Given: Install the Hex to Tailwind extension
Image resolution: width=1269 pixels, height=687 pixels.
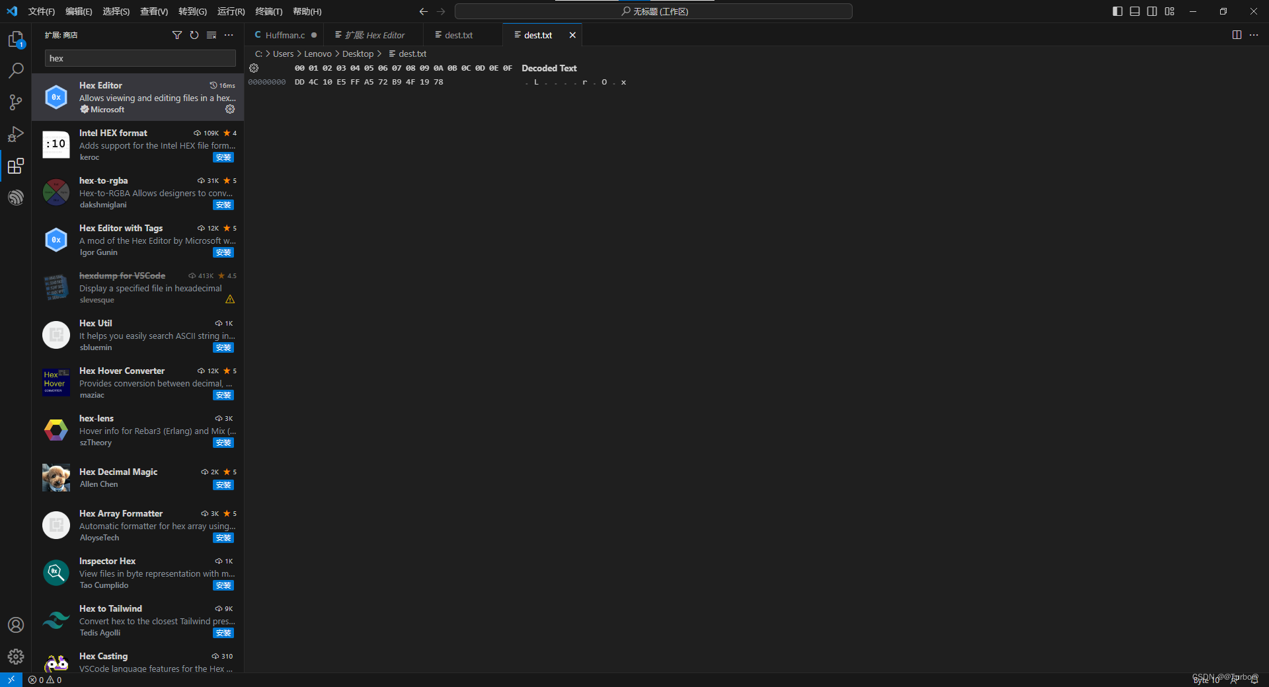Looking at the screenshot, I should pyautogui.click(x=223, y=633).
